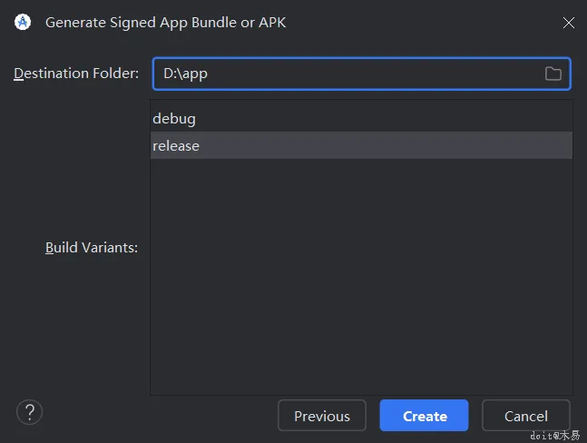Viewport: 587px width, 443px height.
Task: Click the help question mark icon
Action: pyautogui.click(x=29, y=412)
